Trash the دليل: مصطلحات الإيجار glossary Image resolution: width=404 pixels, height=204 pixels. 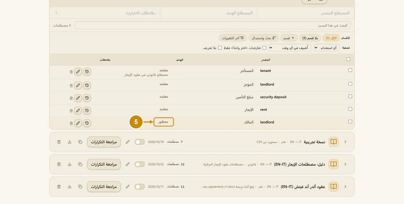[59, 164]
